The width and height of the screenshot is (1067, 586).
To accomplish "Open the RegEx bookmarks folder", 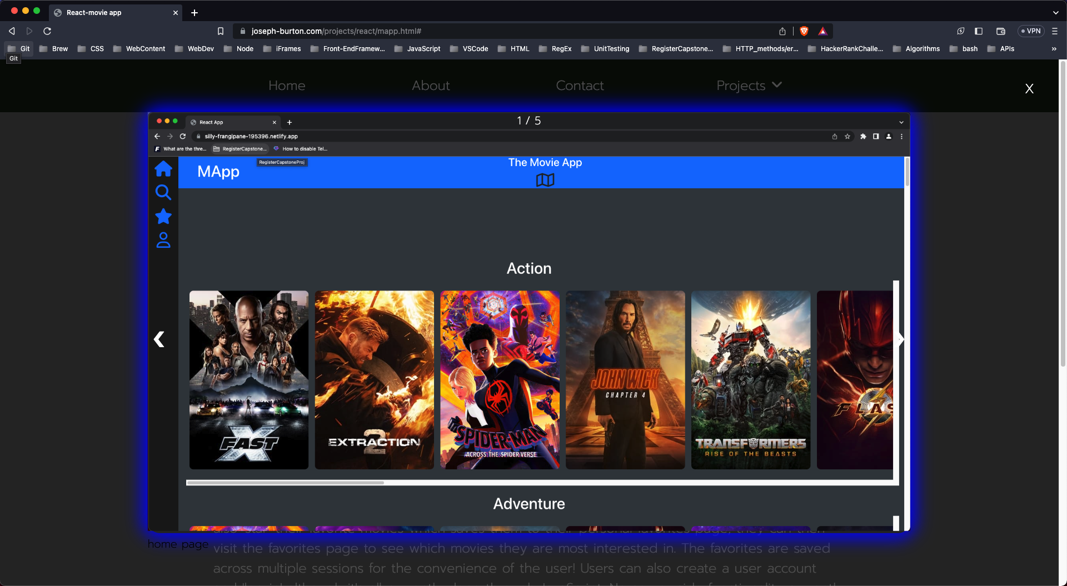I will tap(555, 49).
